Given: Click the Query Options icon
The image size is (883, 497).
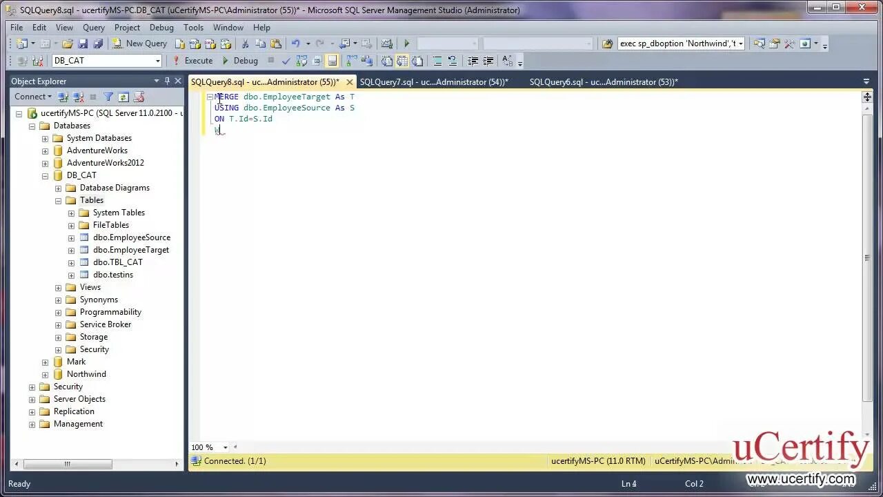Looking at the screenshot, I should [317, 61].
